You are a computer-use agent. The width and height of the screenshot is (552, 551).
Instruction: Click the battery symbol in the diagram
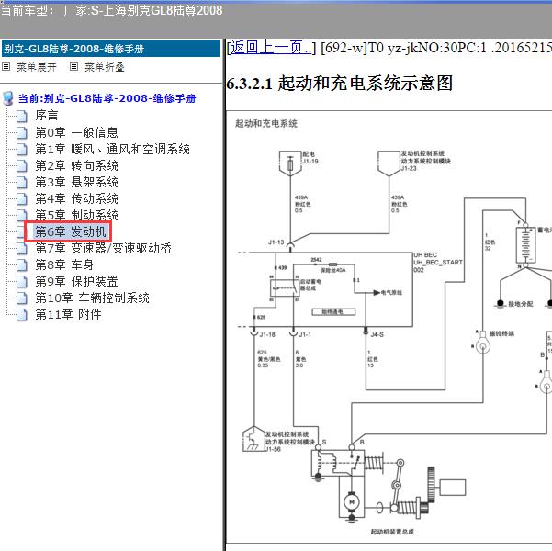coord(525,245)
